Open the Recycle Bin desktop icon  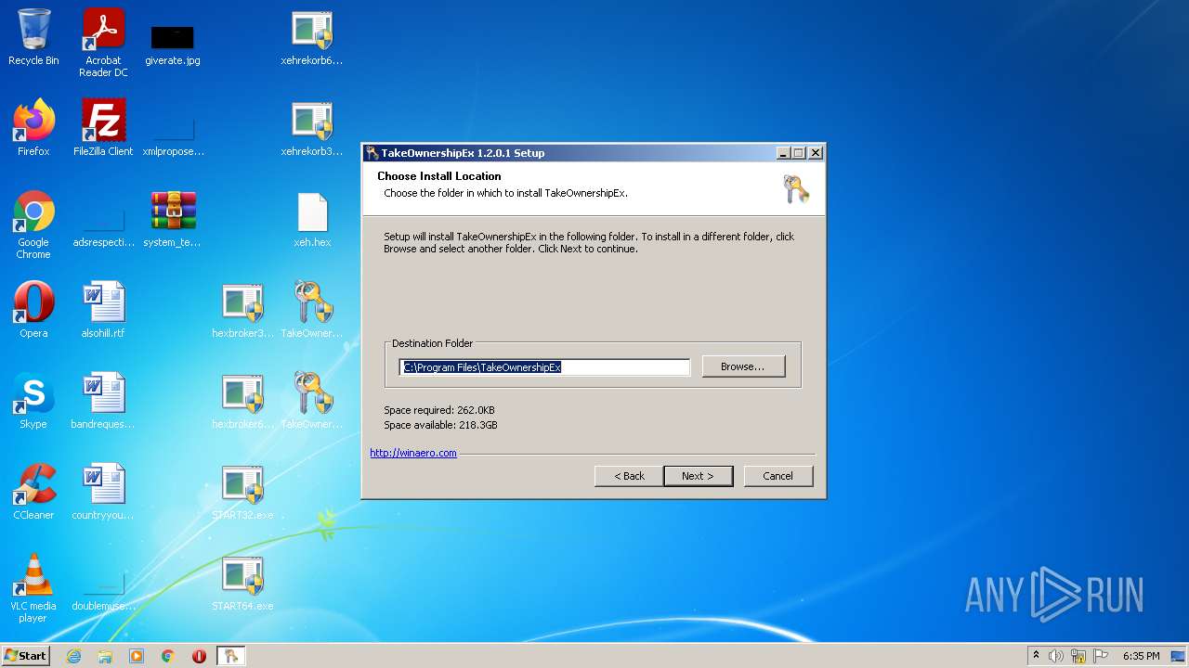[x=33, y=37]
